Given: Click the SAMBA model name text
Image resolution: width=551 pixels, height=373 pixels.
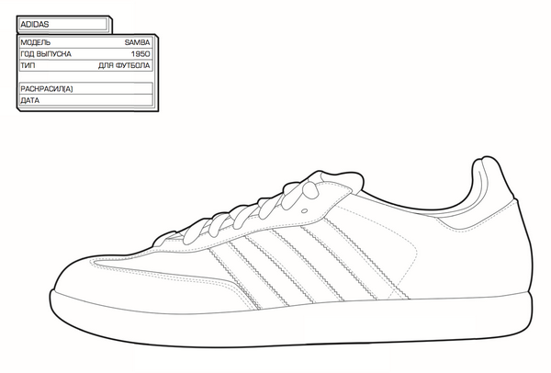Looking at the screenshot, I should point(138,42).
